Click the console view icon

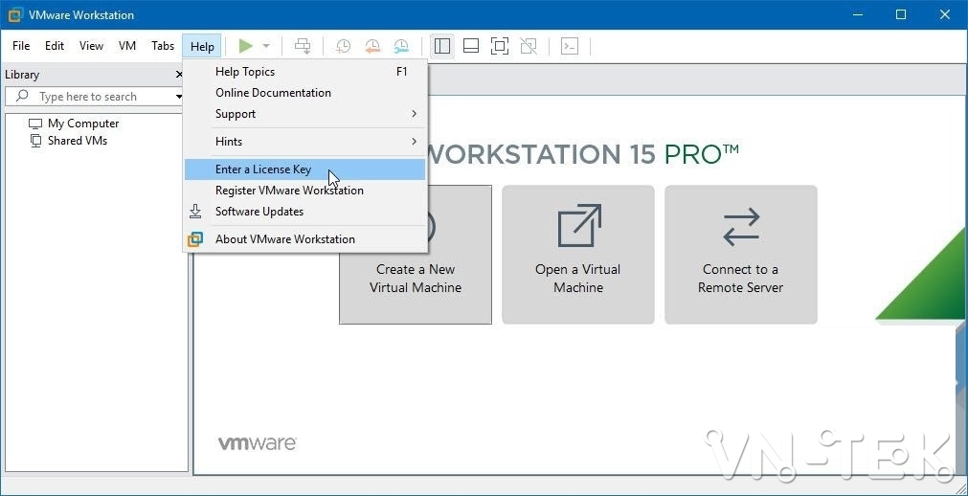click(569, 46)
